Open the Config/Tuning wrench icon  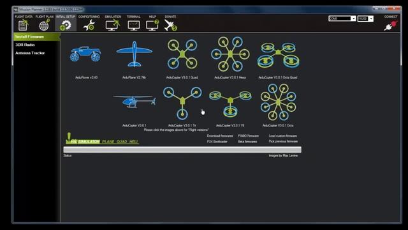89,26
